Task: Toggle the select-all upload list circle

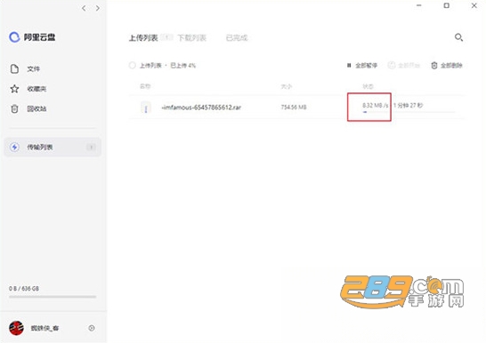Action: tap(132, 65)
